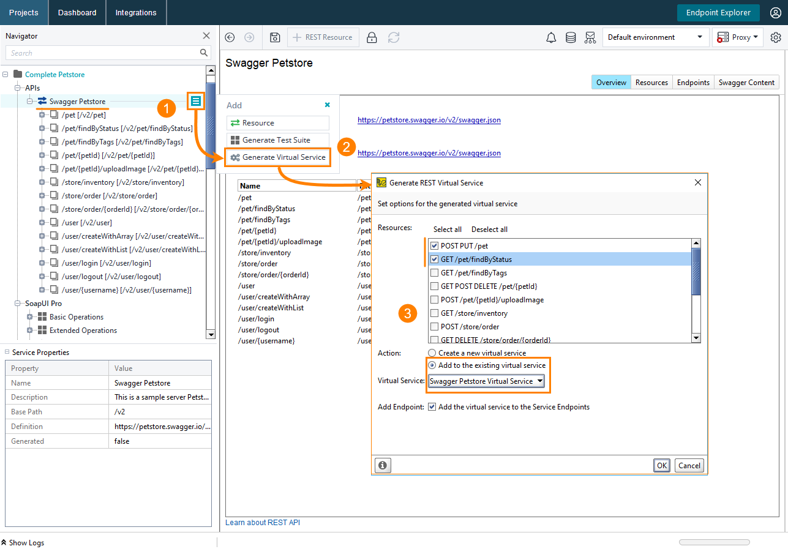
Task: Toggle Add the virtual service to Service Endpoints
Action: pyautogui.click(x=432, y=406)
